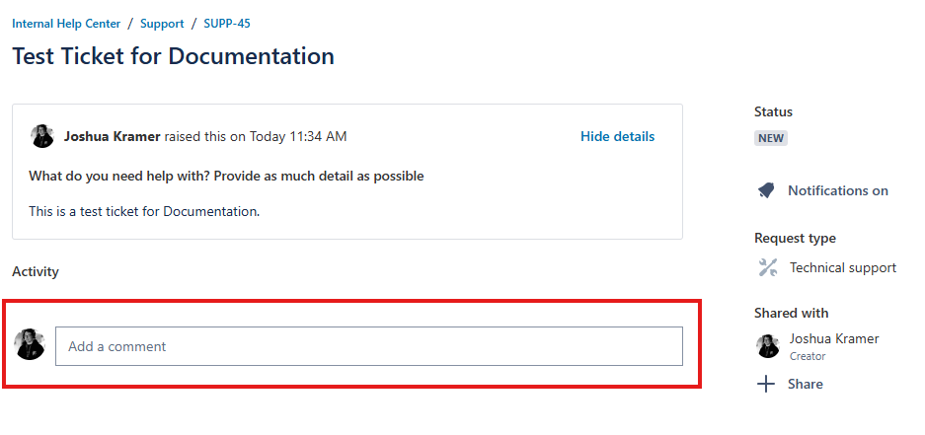Image resolution: width=925 pixels, height=435 pixels.
Task: Click the Technical support wrench icon
Action: (x=767, y=267)
